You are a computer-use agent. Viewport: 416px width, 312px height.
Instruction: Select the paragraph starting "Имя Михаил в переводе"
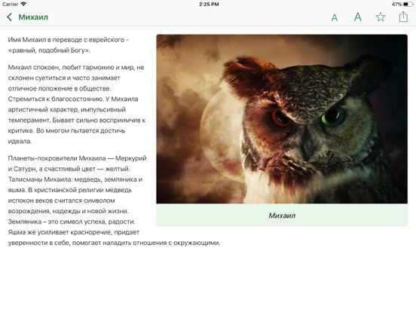pos(69,44)
